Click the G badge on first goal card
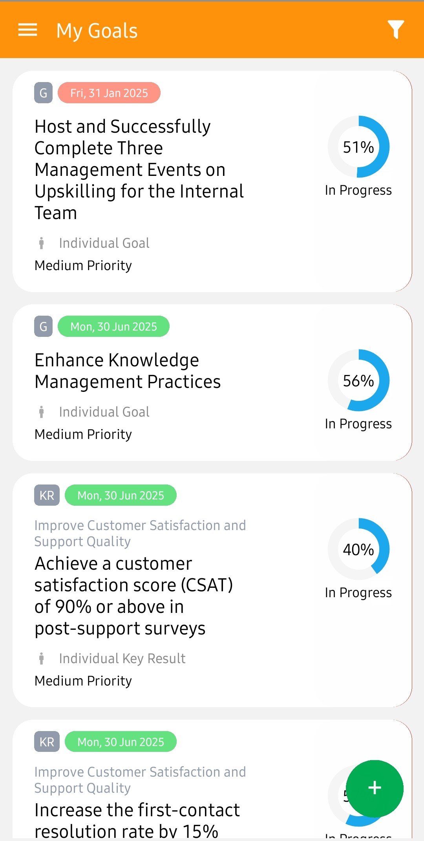The width and height of the screenshot is (424, 841). (x=43, y=93)
